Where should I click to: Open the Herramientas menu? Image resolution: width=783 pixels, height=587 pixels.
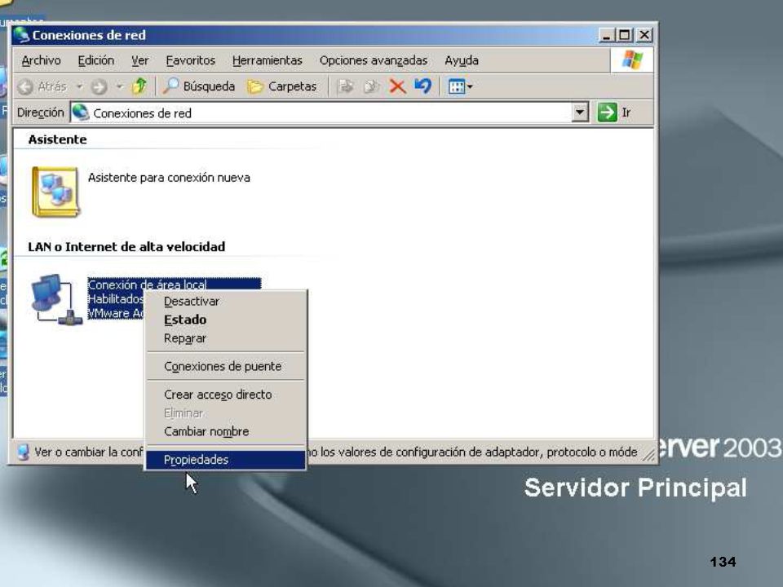click(x=268, y=60)
